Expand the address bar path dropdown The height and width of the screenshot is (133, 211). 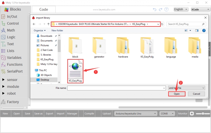(158, 24)
